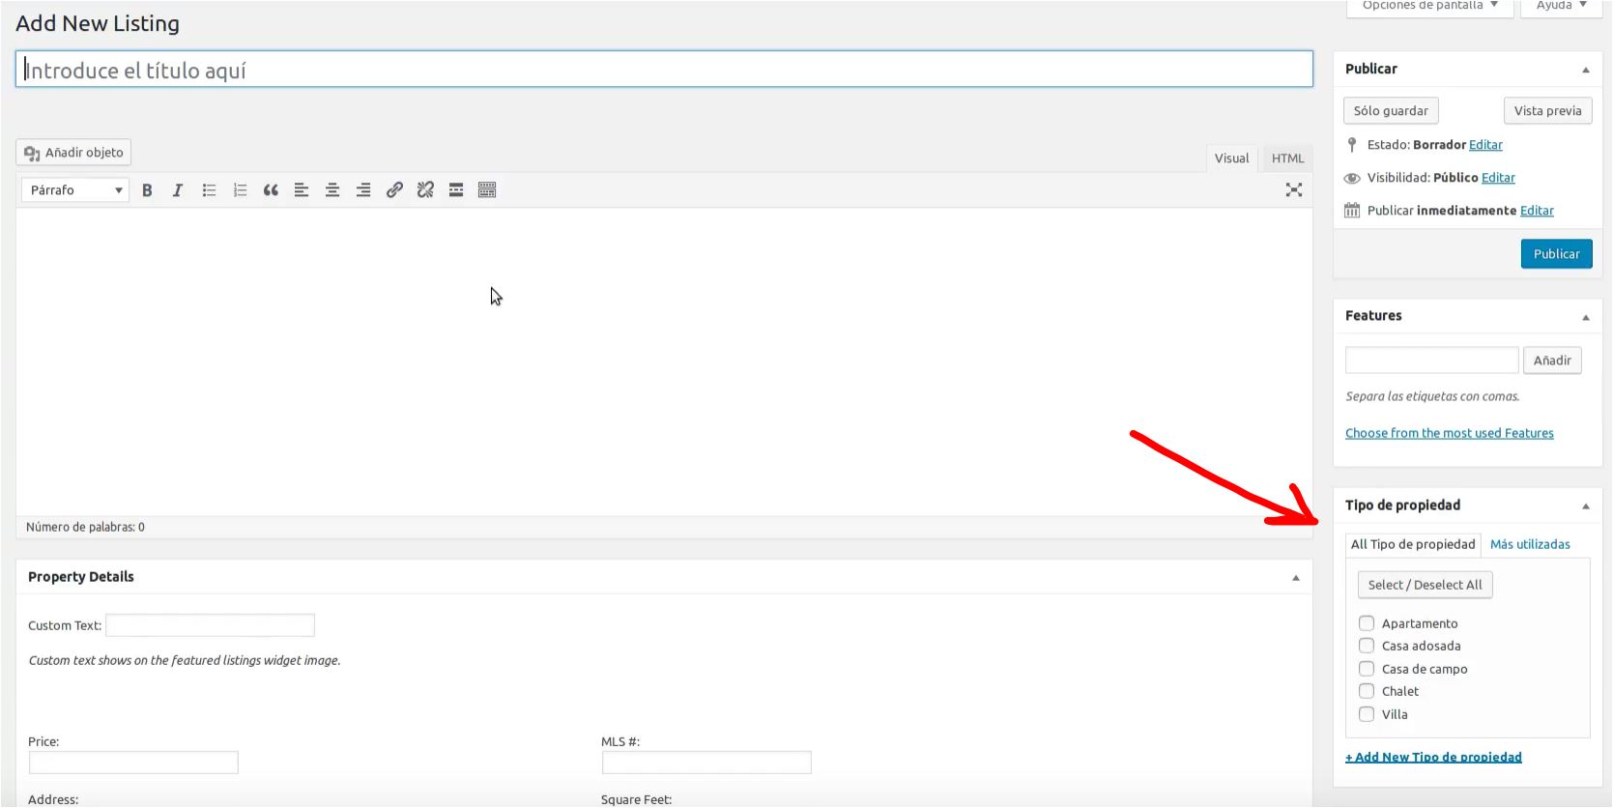Edit the Visibilidad Público setting
Viewport: 1613px width, 808px height.
1498,178
